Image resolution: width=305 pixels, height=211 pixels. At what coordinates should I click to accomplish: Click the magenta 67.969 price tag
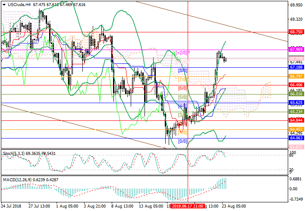pos(296,50)
